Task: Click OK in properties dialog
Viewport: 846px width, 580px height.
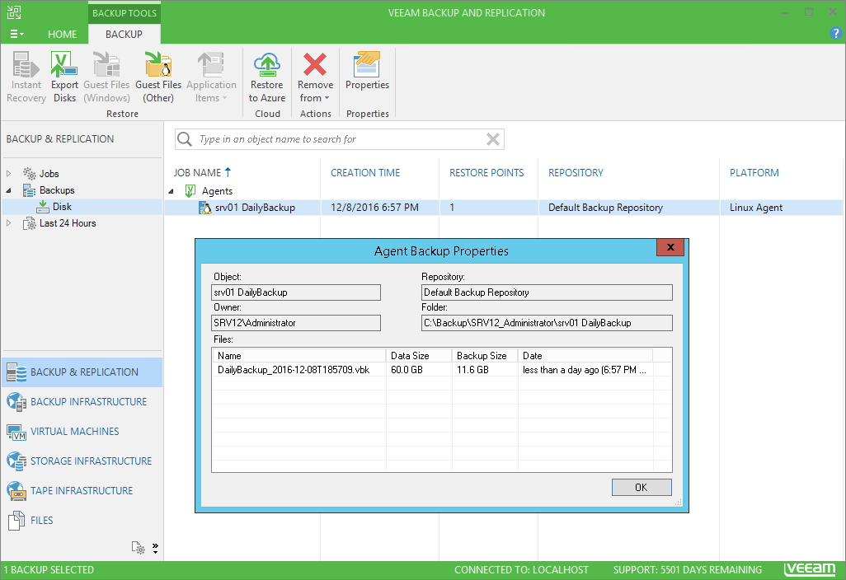Action: point(642,487)
